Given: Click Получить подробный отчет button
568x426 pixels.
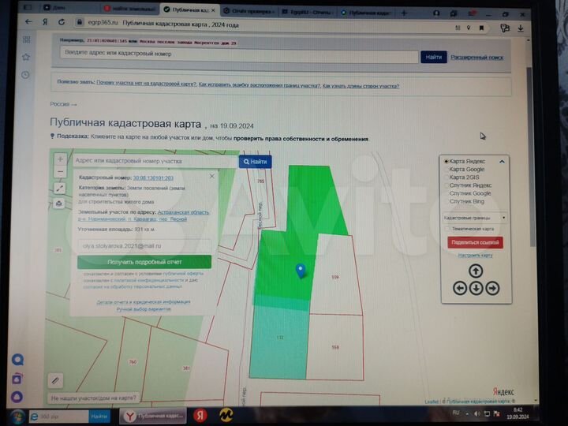Looking at the screenshot, I should coord(144,262).
